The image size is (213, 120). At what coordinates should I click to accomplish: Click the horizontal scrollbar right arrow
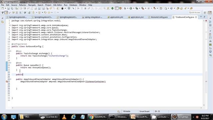[x=201, y=108]
